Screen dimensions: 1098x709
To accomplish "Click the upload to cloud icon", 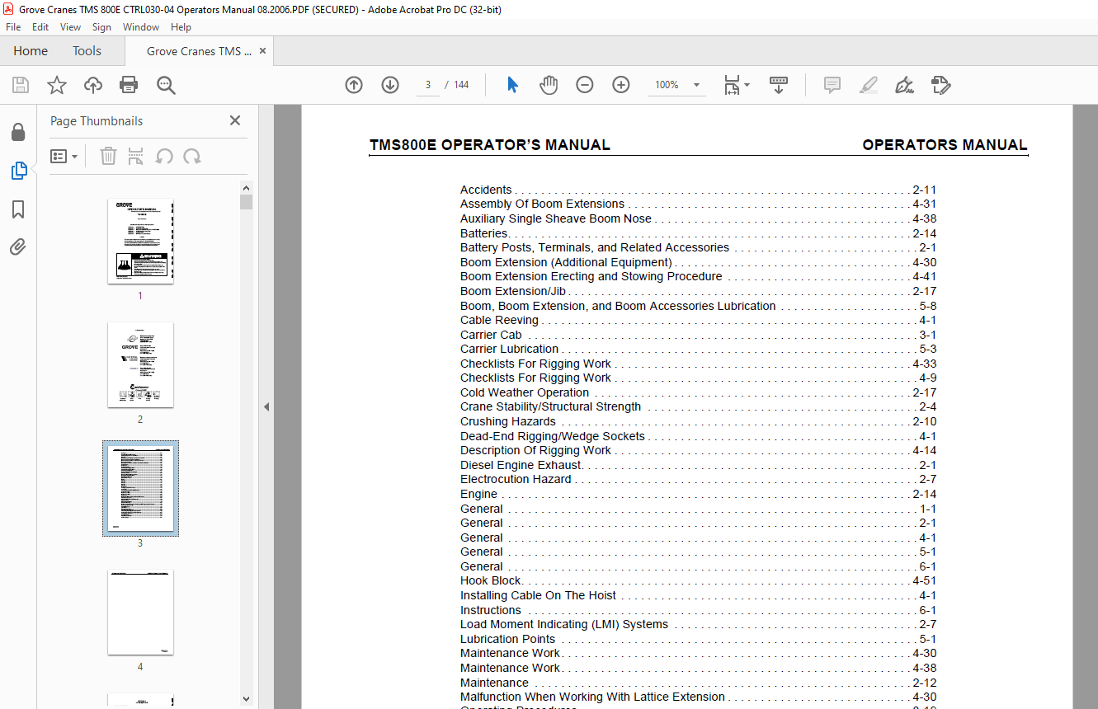I will 93,85.
